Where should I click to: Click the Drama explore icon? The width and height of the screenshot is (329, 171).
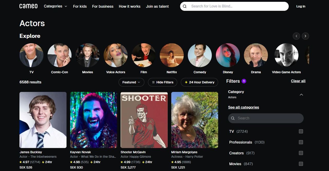(x=256, y=55)
